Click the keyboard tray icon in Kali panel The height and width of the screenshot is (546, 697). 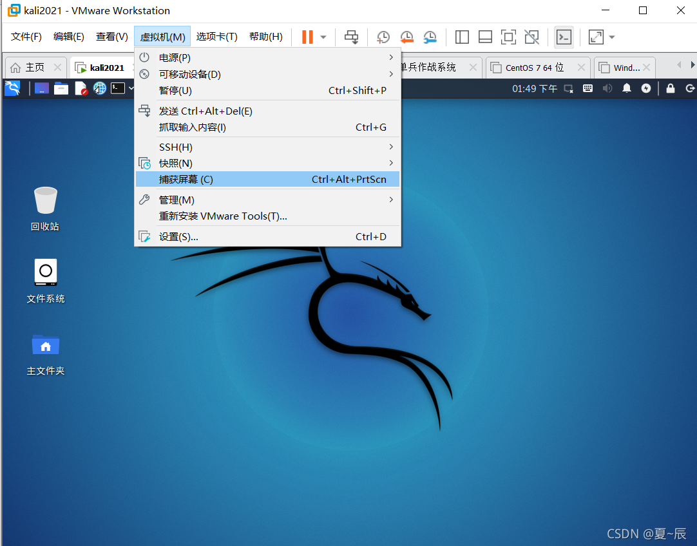(x=587, y=88)
